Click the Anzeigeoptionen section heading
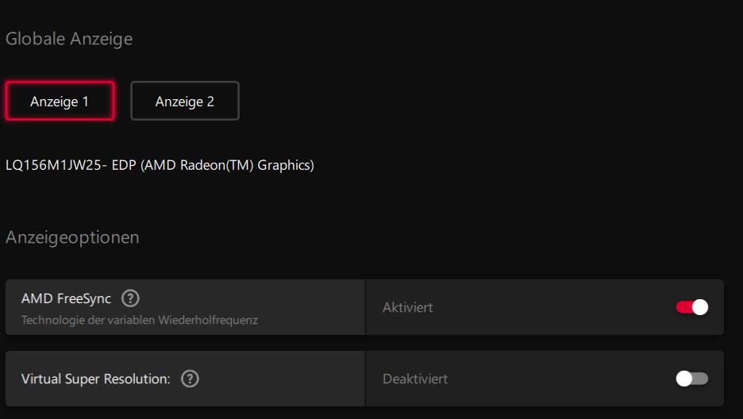The height and width of the screenshot is (419, 743). 72,237
